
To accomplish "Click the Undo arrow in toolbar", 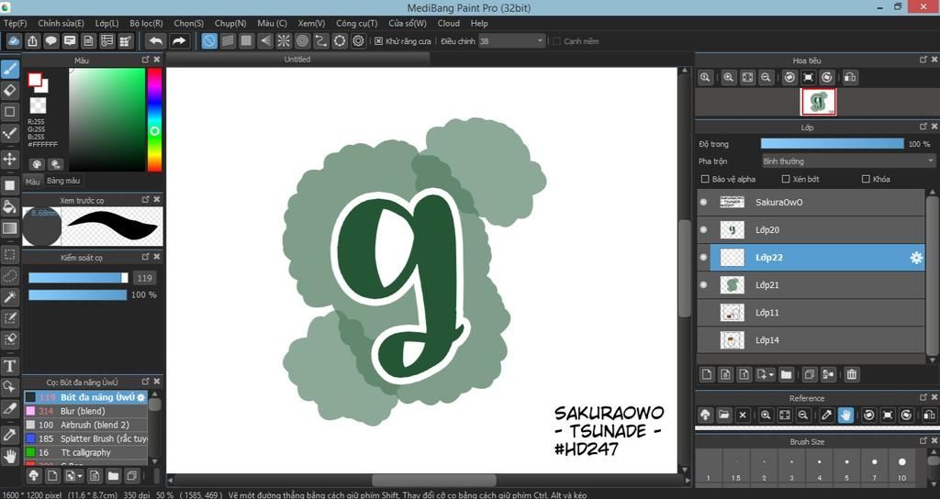I will [156, 40].
